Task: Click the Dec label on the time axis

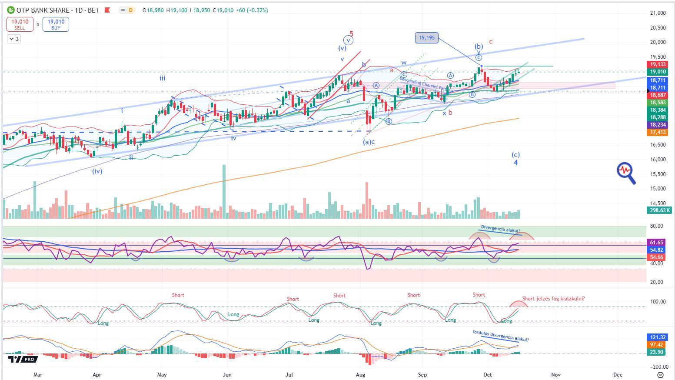Action: pos(618,374)
